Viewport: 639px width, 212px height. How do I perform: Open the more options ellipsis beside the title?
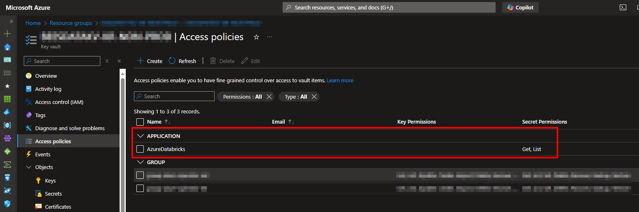coord(270,37)
